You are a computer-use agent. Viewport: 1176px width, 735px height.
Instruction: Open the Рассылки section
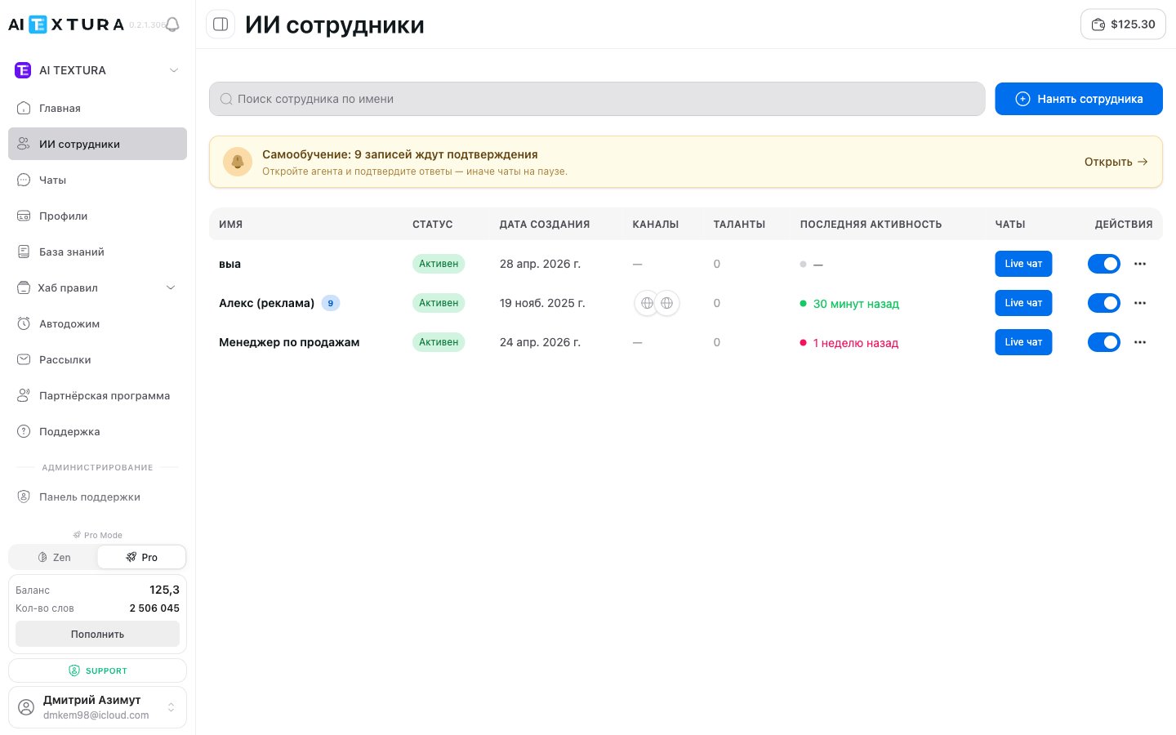[x=97, y=359]
